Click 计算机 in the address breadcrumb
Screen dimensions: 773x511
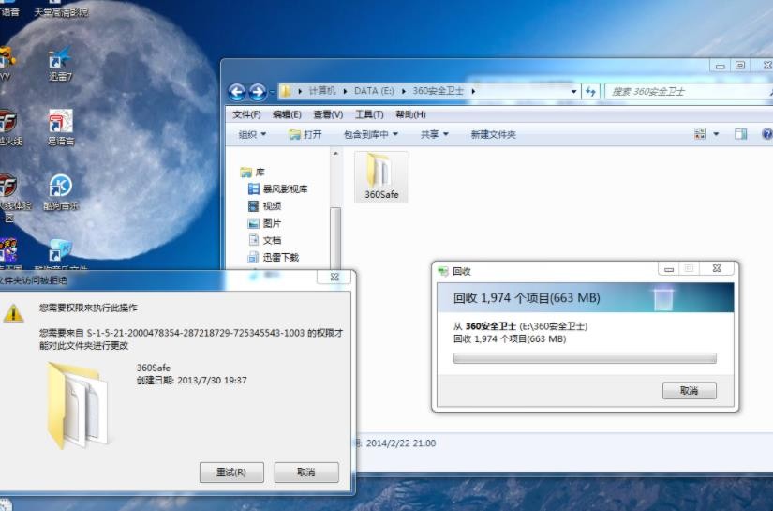(322, 91)
